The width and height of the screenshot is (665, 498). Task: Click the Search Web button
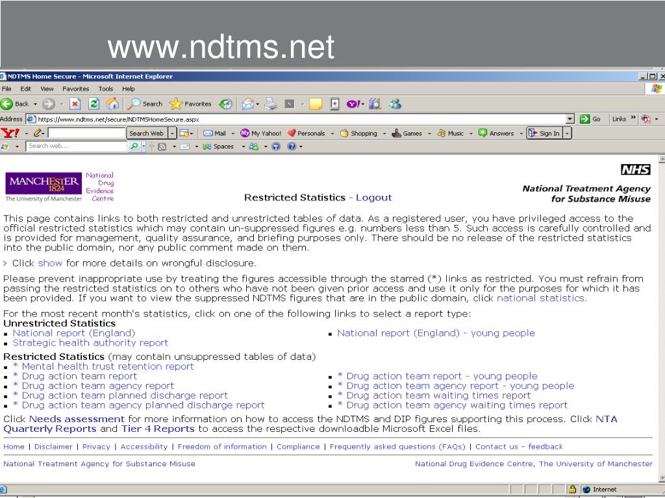click(x=146, y=134)
